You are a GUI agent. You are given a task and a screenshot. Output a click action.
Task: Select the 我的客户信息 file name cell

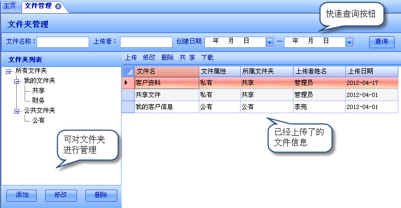[167, 107]
